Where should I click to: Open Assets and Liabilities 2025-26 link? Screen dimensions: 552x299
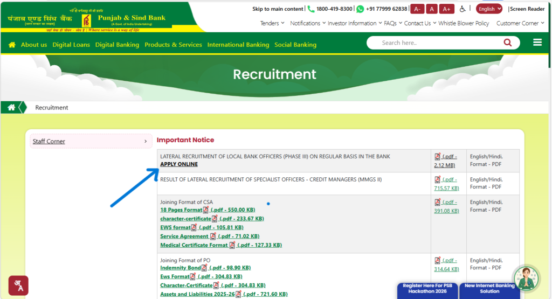(197, 294)
